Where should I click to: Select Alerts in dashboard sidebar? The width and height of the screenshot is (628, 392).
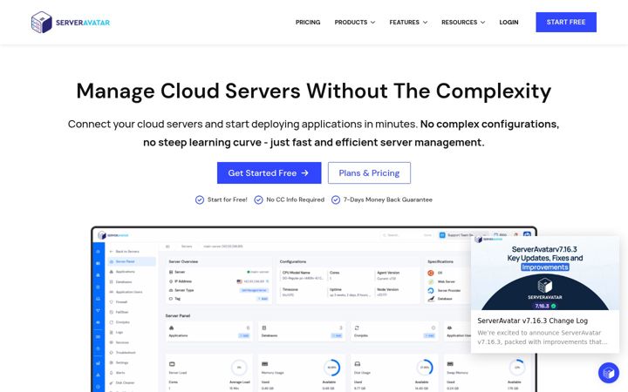click(x=118, y=373)
